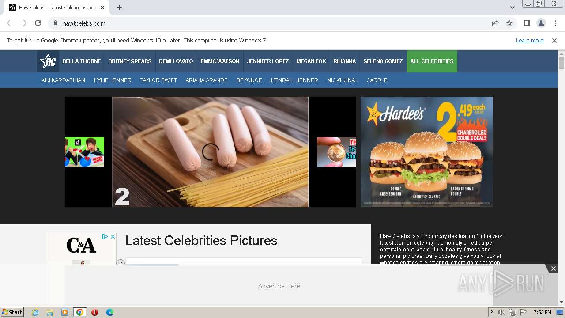The height and width of the screenshot is (318, 565).
Task: Open the Edge taskbar icon
Action: [x=110, y=312]
